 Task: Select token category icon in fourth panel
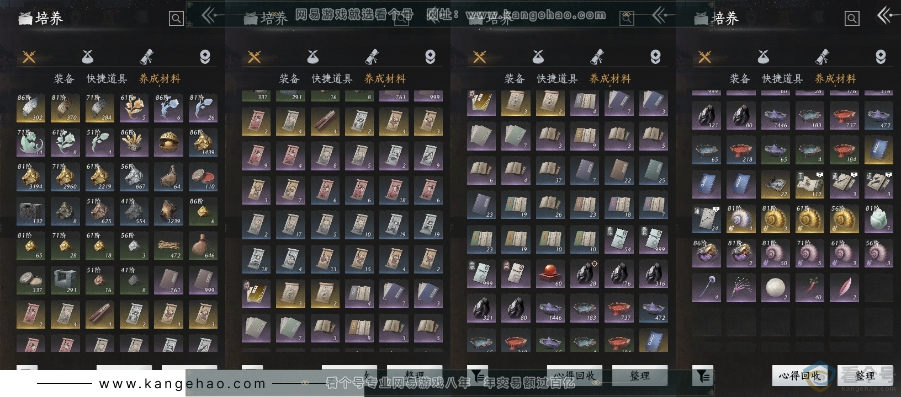click(x=881, y=56)
